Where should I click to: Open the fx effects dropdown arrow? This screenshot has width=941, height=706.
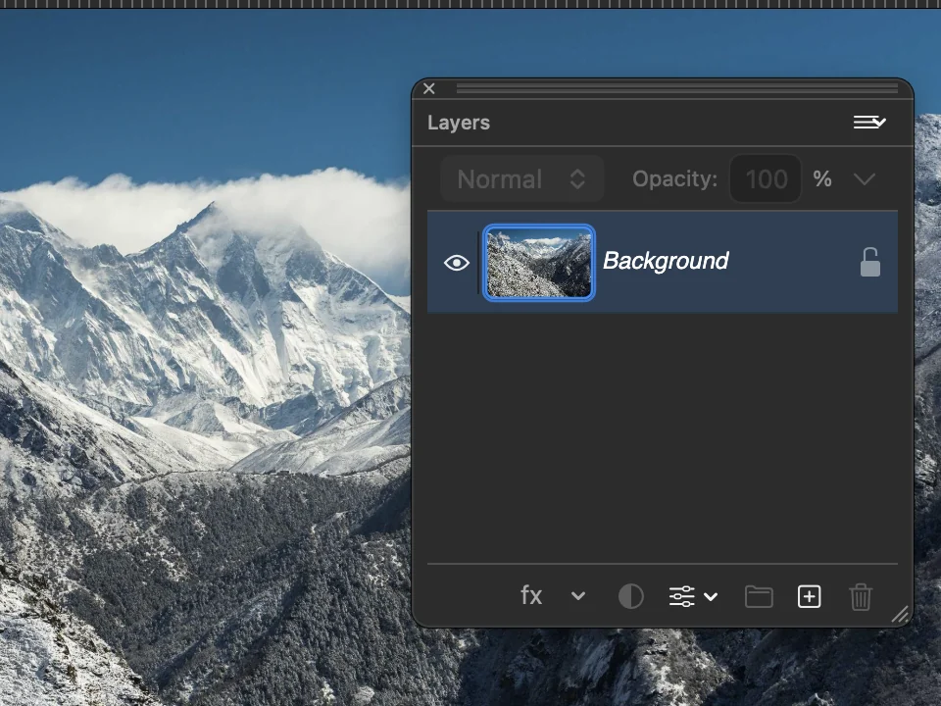point(578,596)
